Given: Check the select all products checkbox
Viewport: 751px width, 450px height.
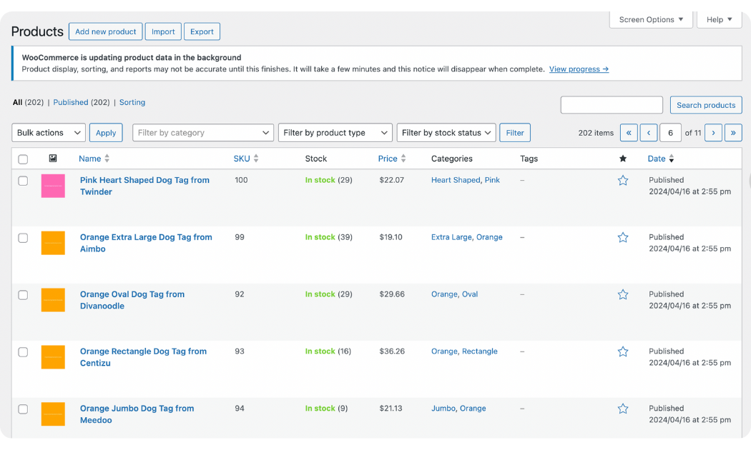Looking at the screenshot, I should coord(23,159).
